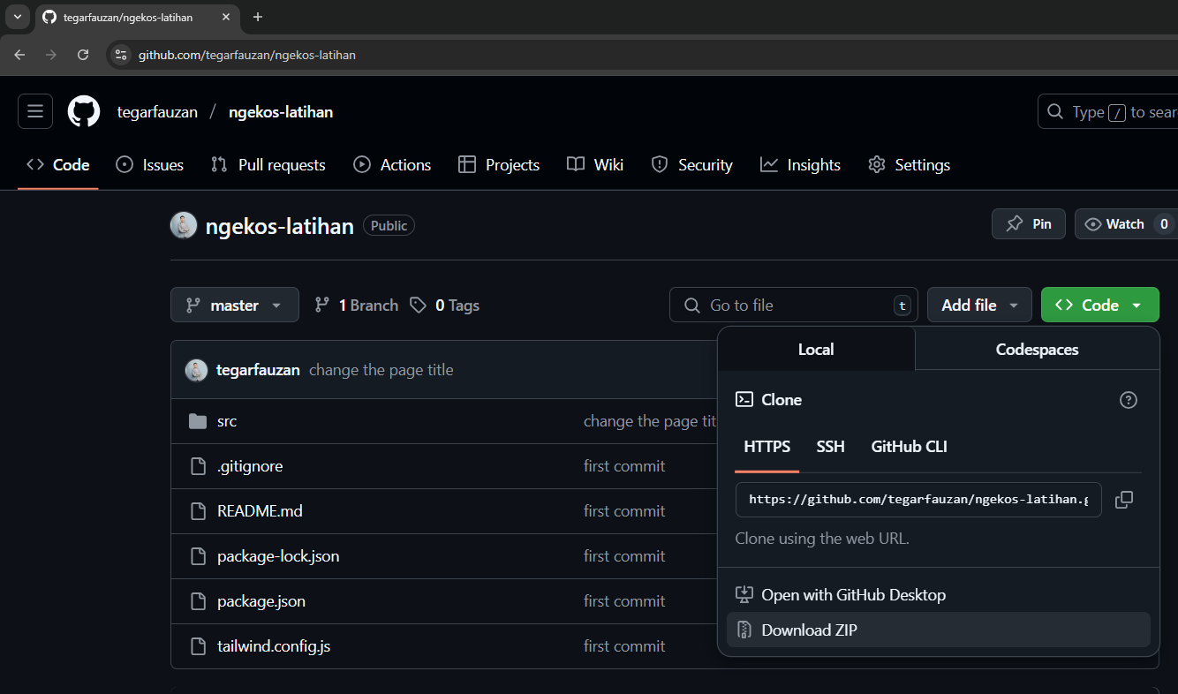Open the tailwind.config.js file

coord(274,646)
